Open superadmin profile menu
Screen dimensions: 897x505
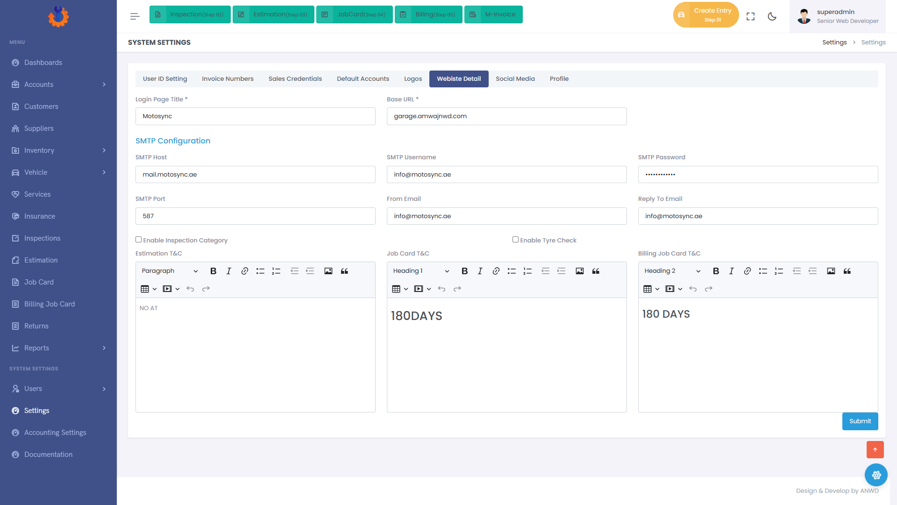pos(838,16)
